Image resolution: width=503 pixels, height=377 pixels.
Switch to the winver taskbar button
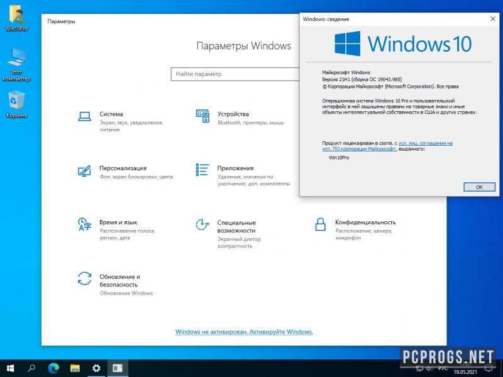tap(118, 368)
